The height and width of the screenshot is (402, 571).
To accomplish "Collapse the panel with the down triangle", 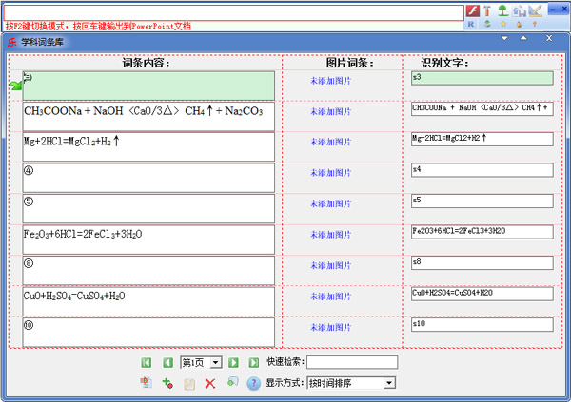I will [x=504, y=38].
